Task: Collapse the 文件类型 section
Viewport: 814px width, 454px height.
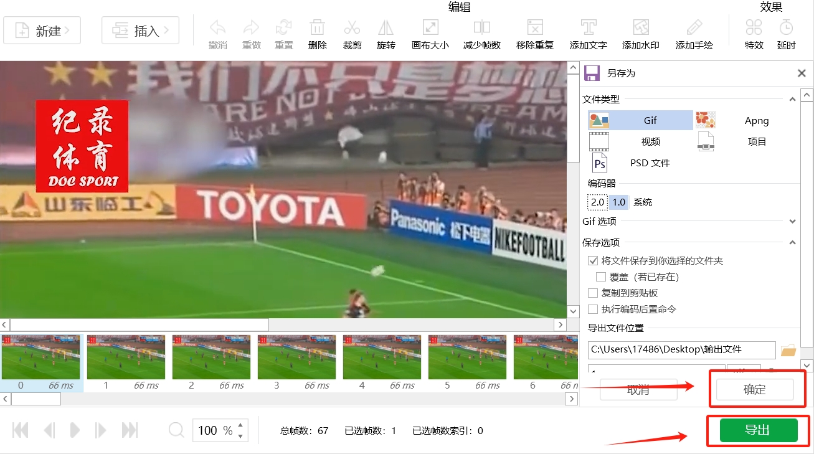Action: click(x=792, y=100)
